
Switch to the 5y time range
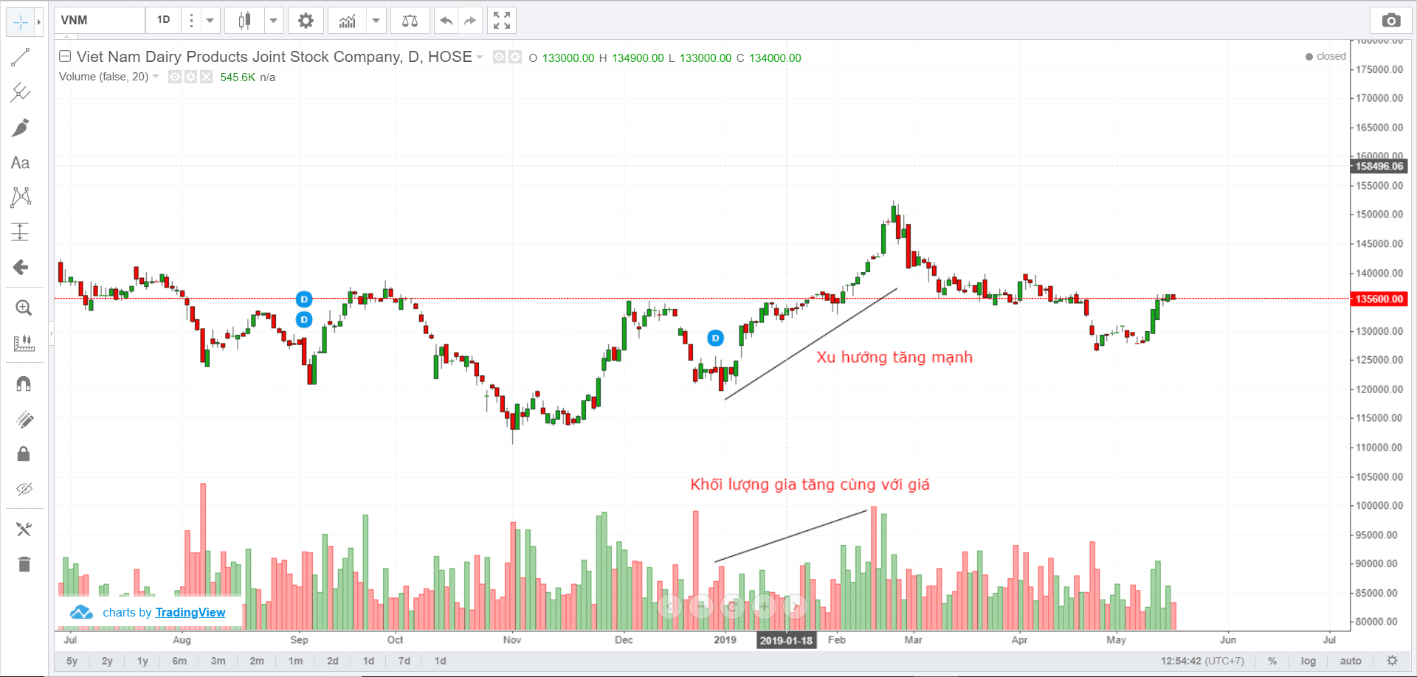(72, 661)
